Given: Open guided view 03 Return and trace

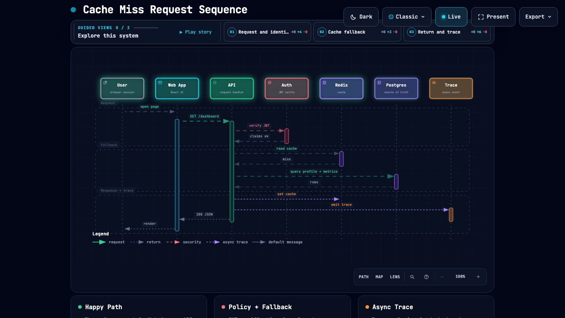Looking at the screenshot, I should [447, 32].
